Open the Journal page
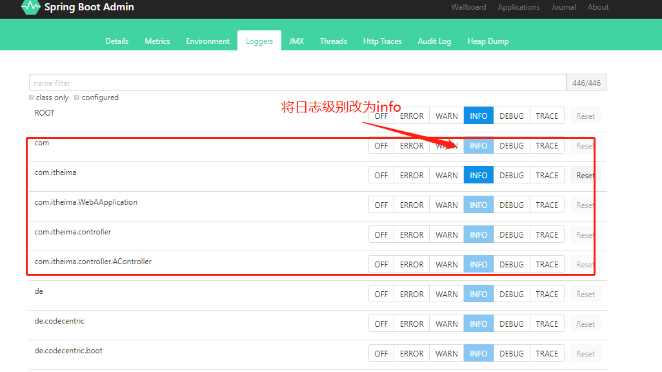The image size is (662, 372). [563, 7]
